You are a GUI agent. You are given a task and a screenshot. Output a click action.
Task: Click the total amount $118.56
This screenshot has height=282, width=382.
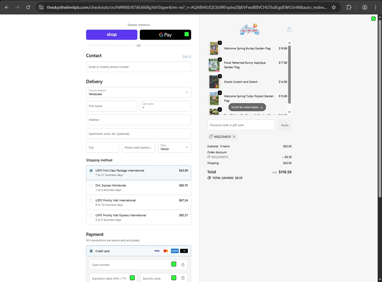285,172
